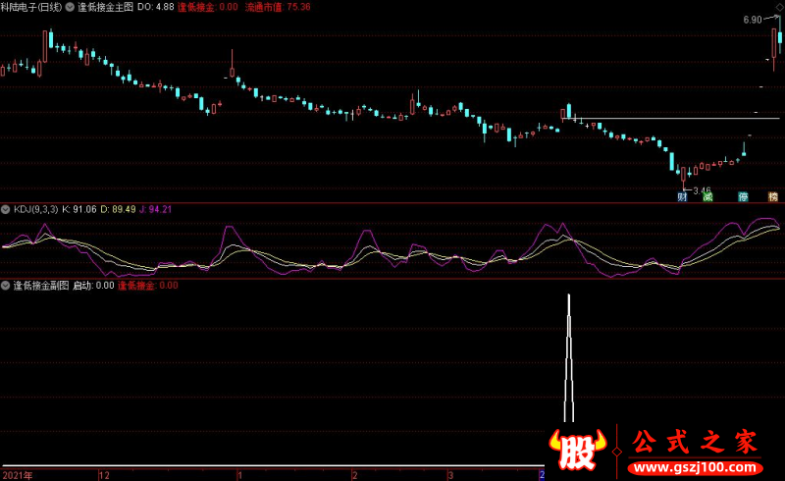
Task: Open the dropdown next to 科陆电子(日线)
Action: (70, 7)
